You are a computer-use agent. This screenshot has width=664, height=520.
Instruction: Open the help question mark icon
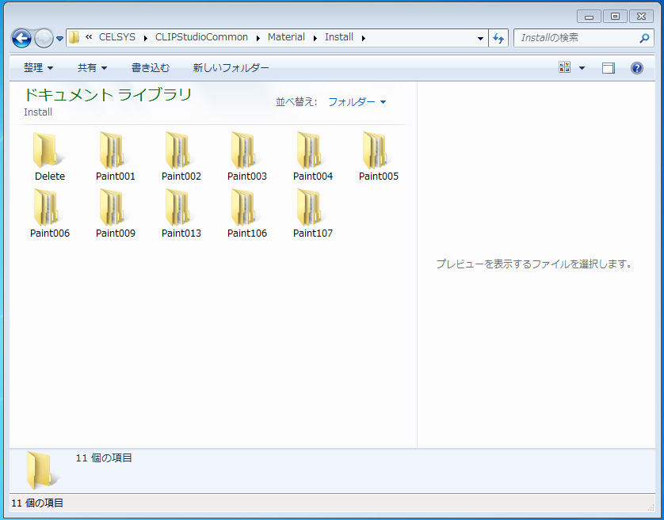(x=636, y=68)
